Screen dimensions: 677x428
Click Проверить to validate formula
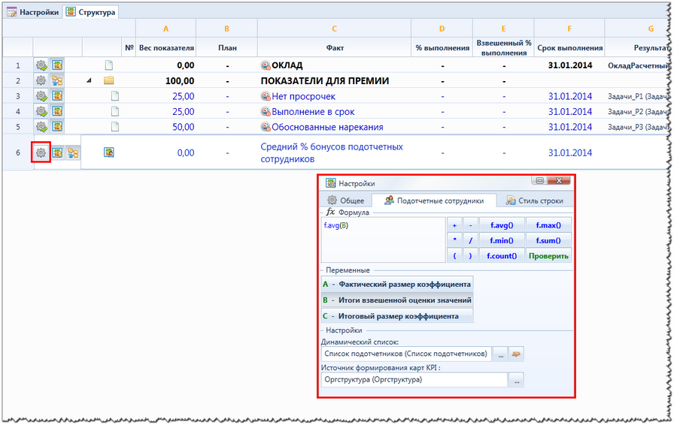(548, 255)
